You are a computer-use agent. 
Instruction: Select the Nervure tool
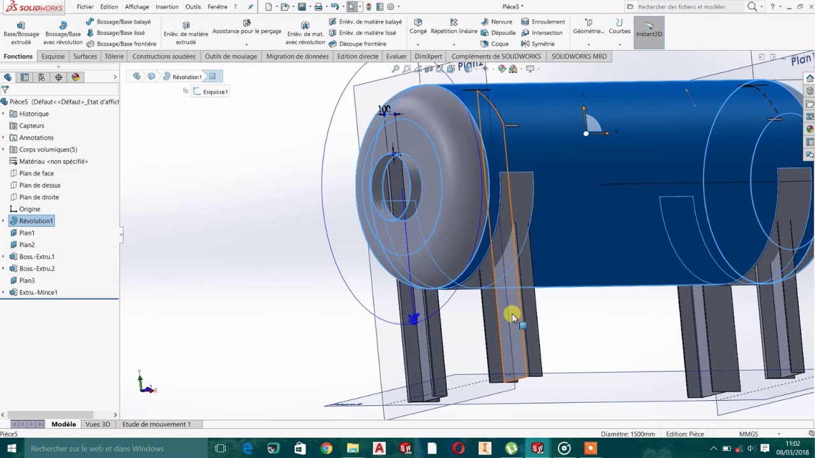pyautogui.click(x=497, y=22)
